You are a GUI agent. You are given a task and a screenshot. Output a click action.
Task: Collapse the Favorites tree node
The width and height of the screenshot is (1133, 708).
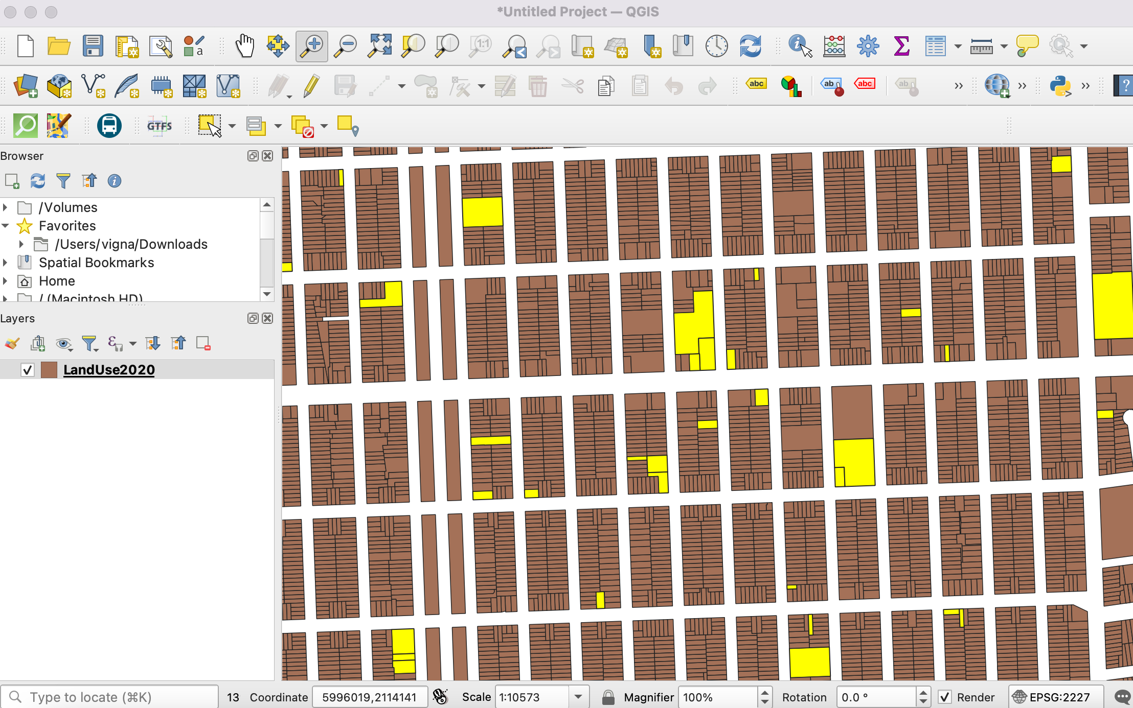5,226
